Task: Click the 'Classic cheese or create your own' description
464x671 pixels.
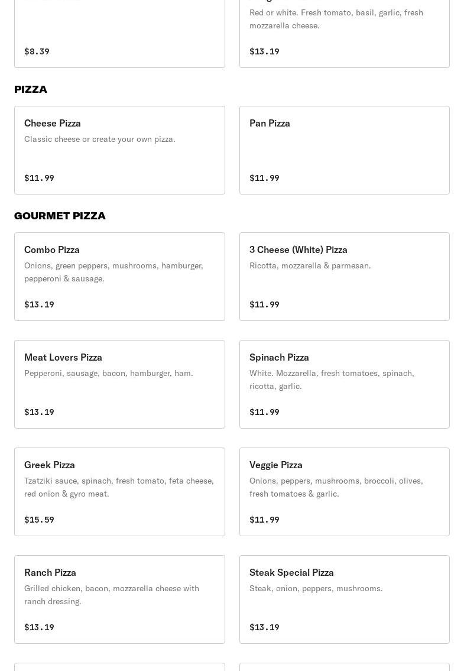Action: [100, 139]
